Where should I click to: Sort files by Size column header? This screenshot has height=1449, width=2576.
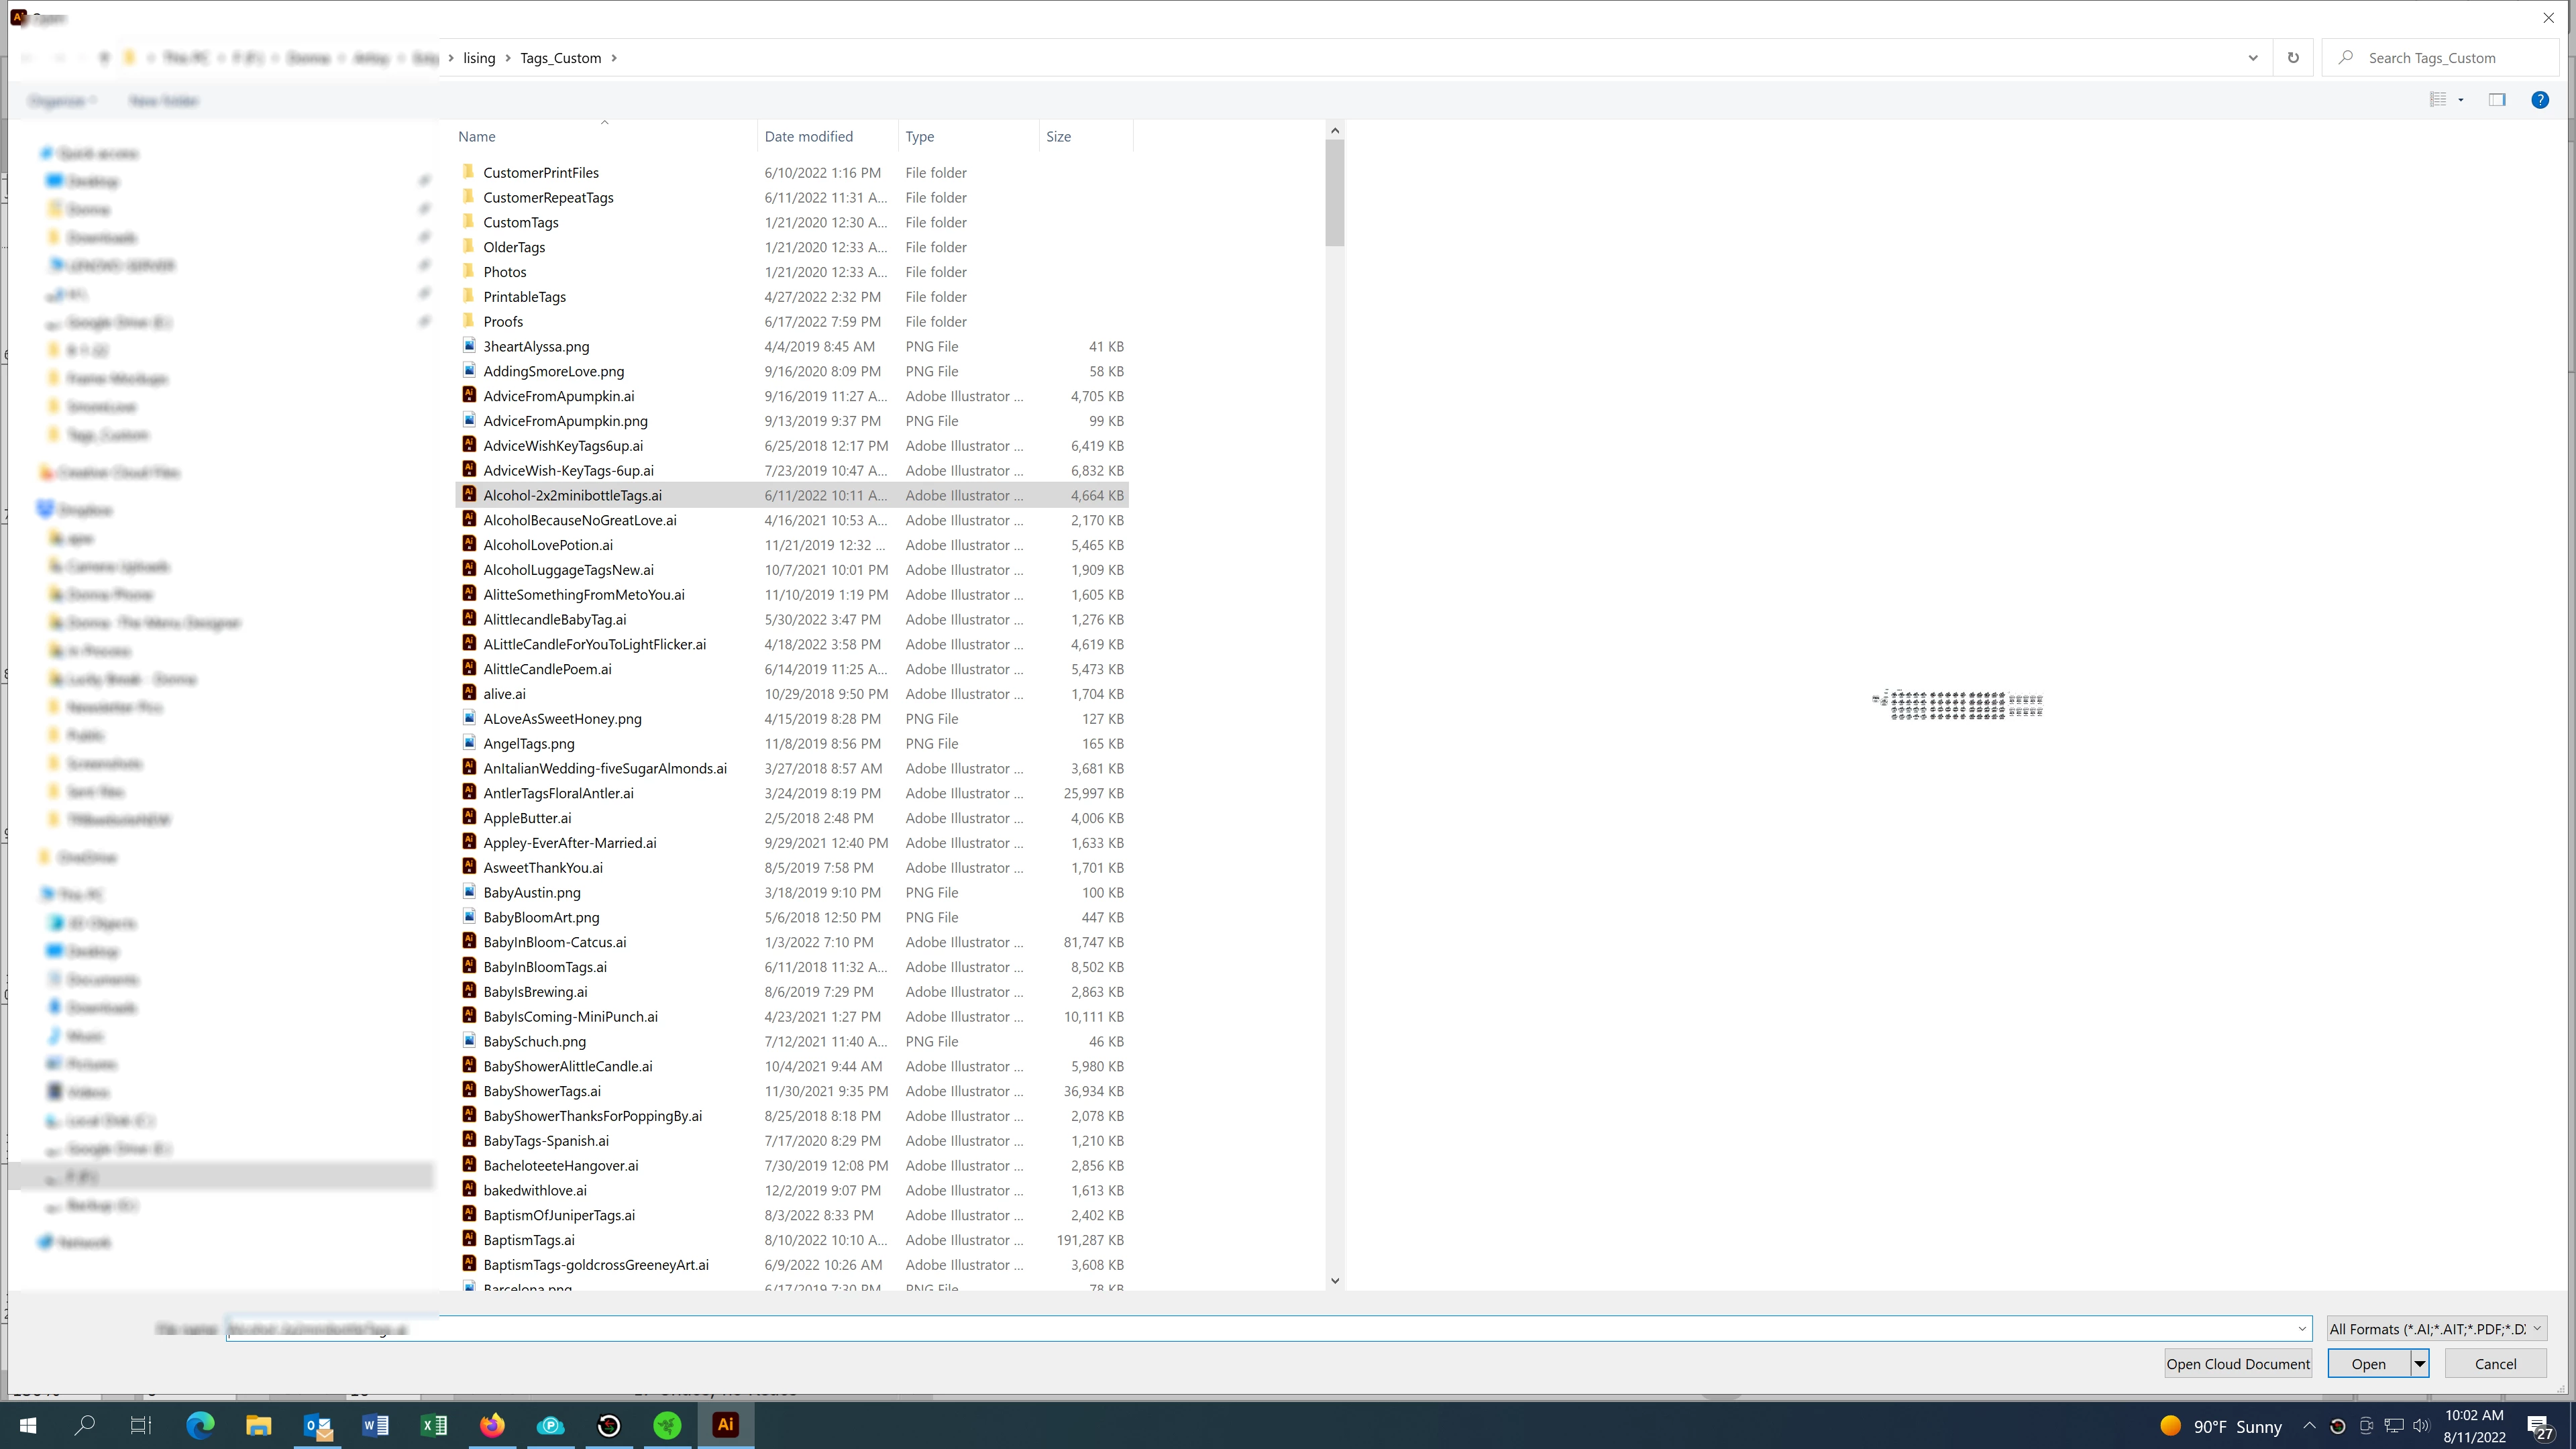(1059, 137)
